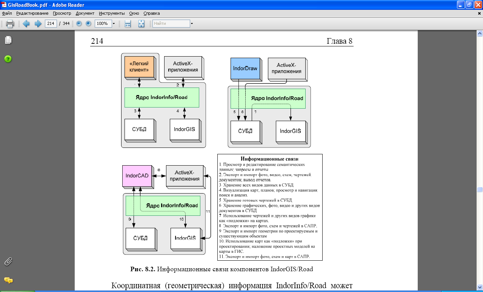Click the orange «Легкий клиент» box

(x=139, y=66)
